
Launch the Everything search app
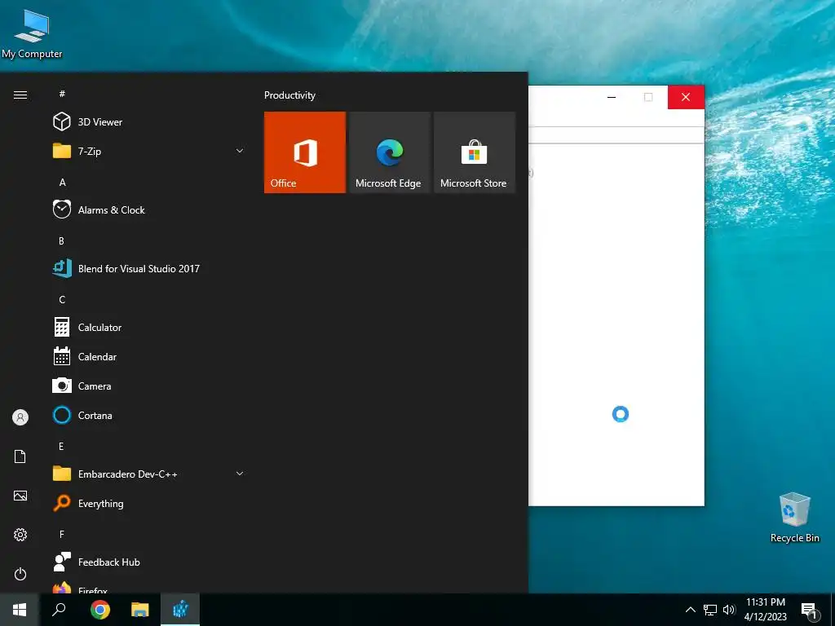149,503
